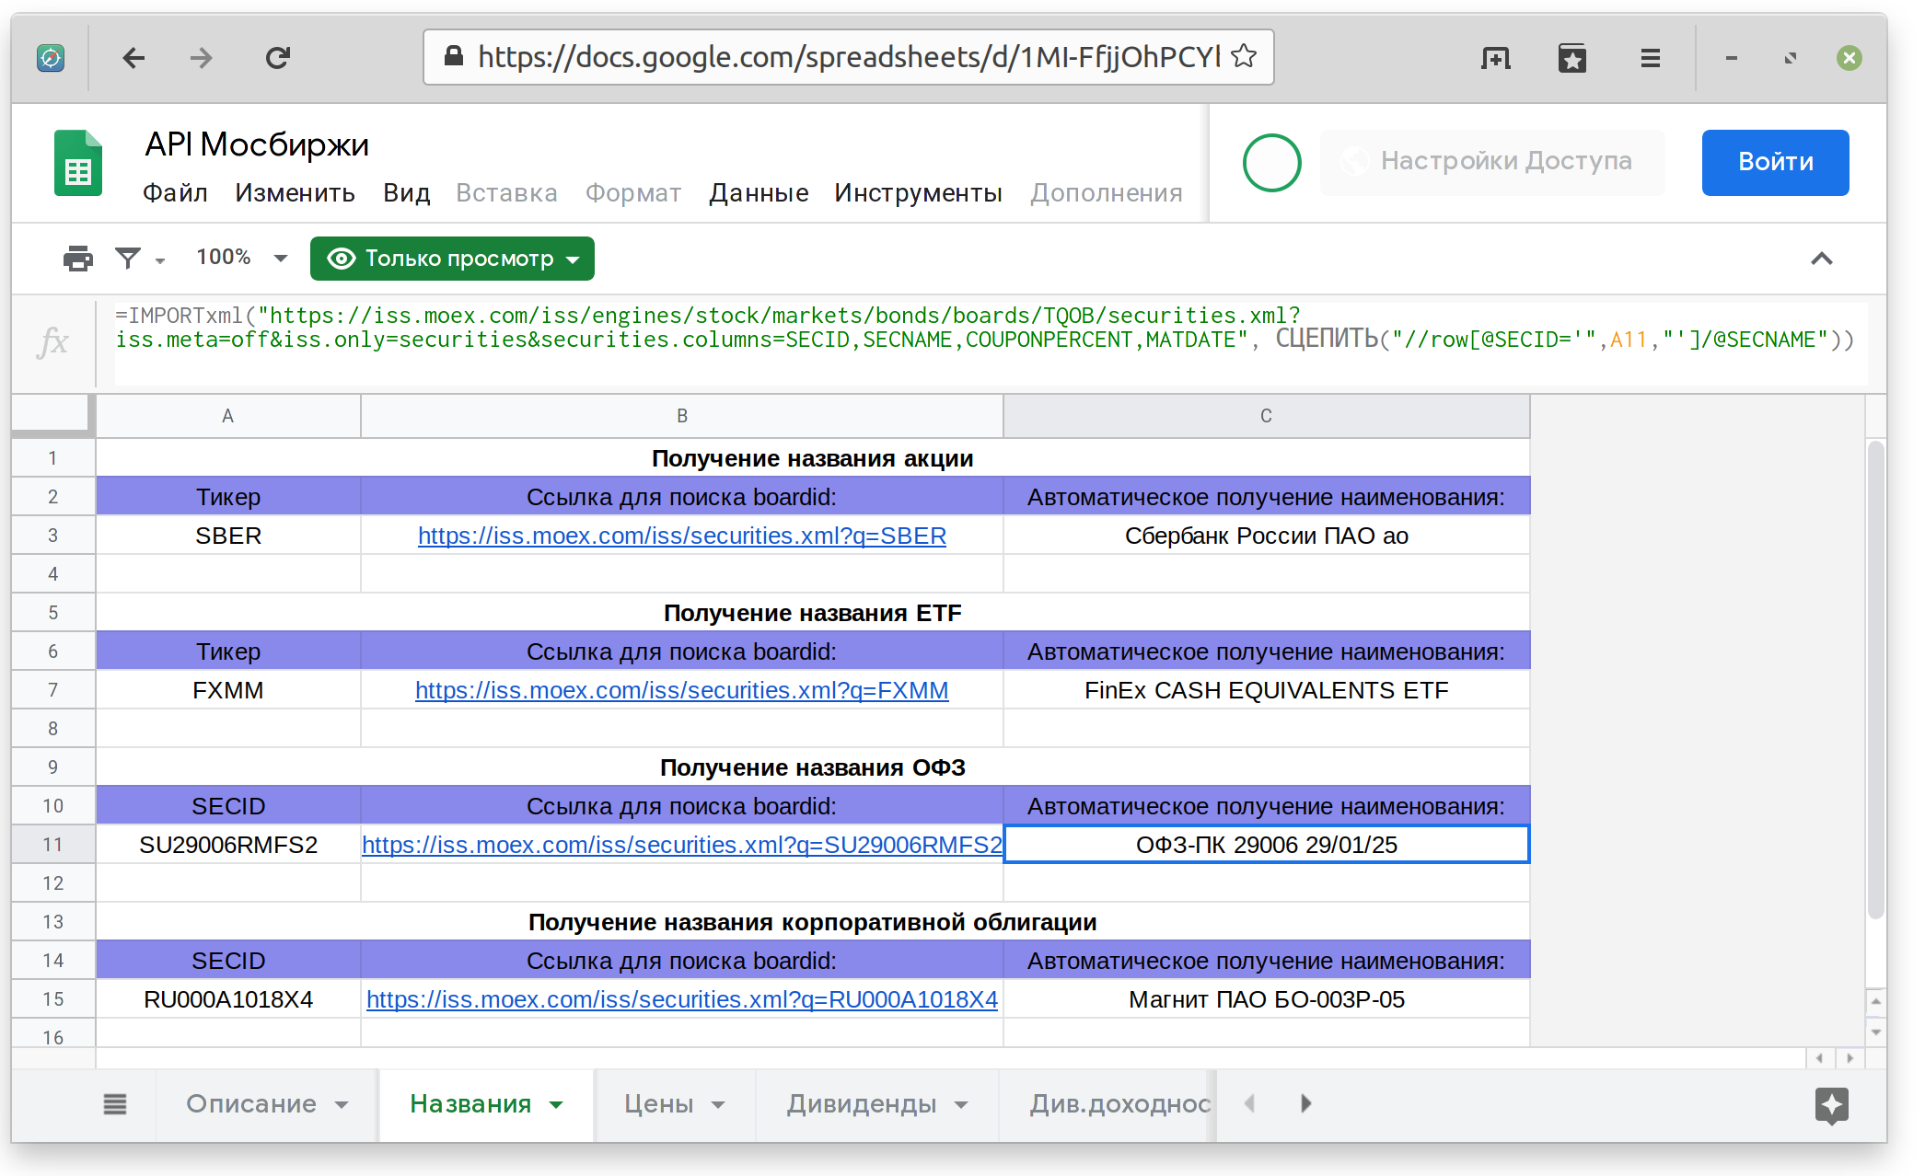Click the filter funnel icon
This screenshot has width=1925, height=1176.
pyautogui.click(x=128, y=259)
